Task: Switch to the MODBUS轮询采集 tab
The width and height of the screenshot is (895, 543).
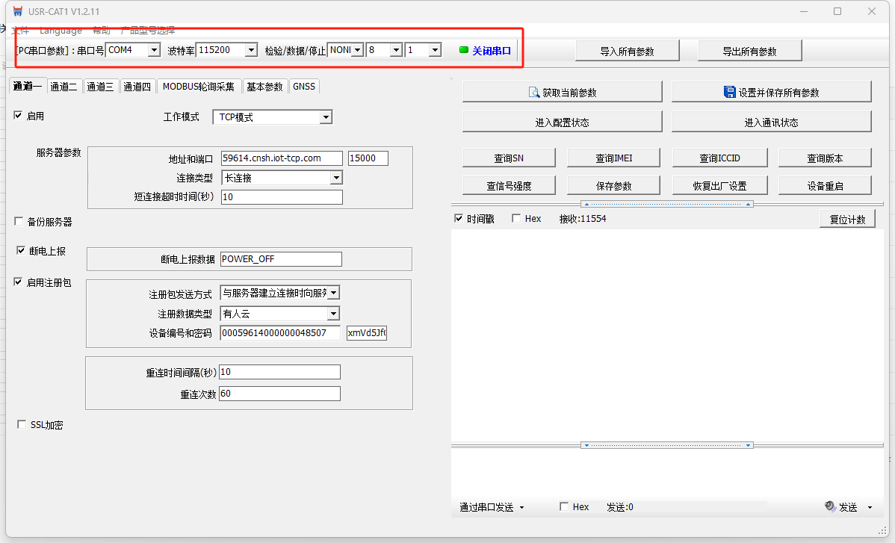Action: coord(199,87)
